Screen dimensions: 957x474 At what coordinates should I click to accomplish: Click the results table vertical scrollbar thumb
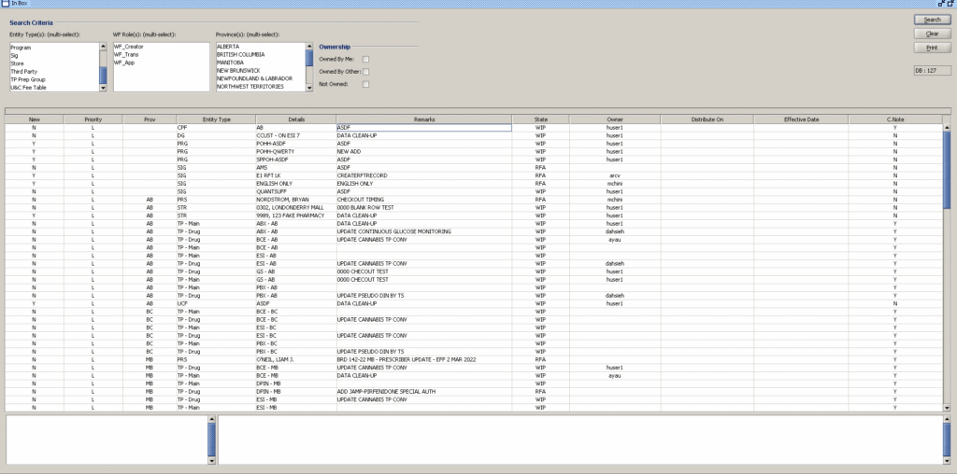point(947,168)
